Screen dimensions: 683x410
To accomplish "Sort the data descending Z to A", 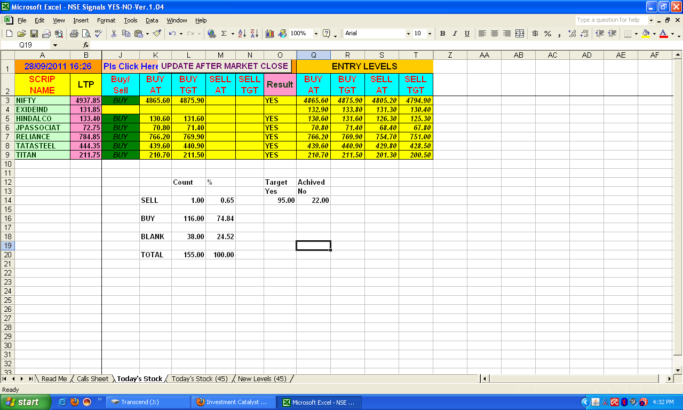I will [x=254, y=34].
